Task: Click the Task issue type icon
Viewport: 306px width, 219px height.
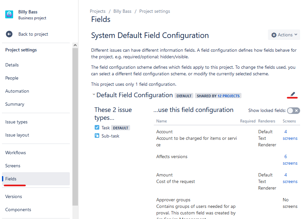Action: click(x=97, y=128)
